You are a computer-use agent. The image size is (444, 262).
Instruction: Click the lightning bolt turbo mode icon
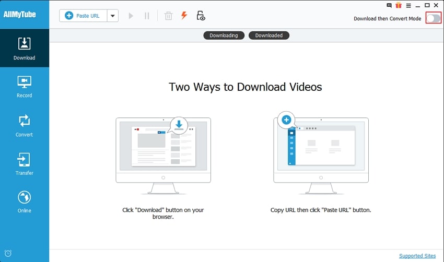[x=184, y=16]
